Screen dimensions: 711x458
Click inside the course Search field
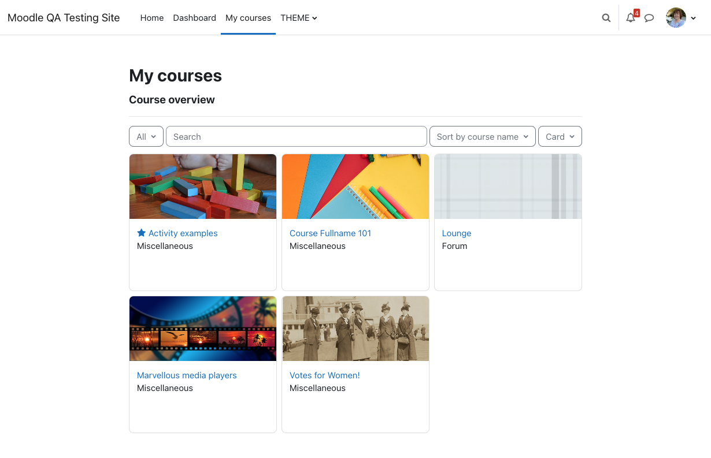297,137
